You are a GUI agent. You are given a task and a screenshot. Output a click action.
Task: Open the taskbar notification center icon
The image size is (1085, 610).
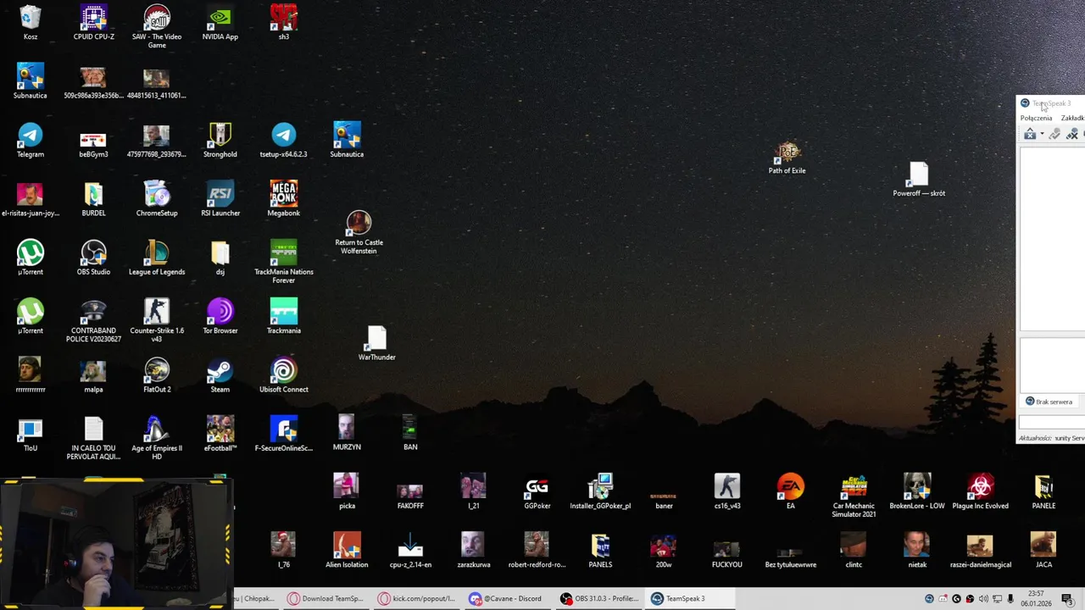click(x=1067, y=599)
